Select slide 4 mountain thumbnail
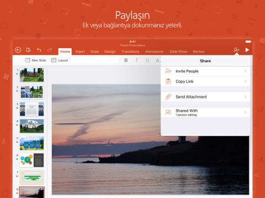 click(32, 126)
